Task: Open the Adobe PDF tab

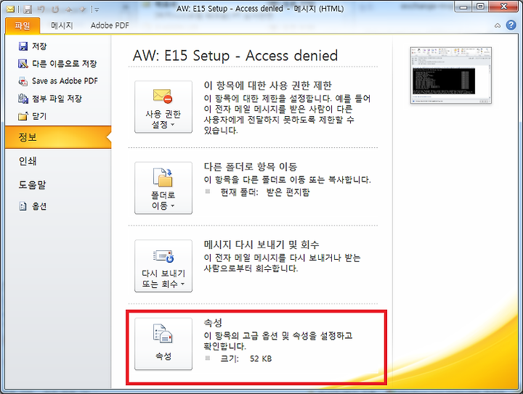Action: click(110, 25)
